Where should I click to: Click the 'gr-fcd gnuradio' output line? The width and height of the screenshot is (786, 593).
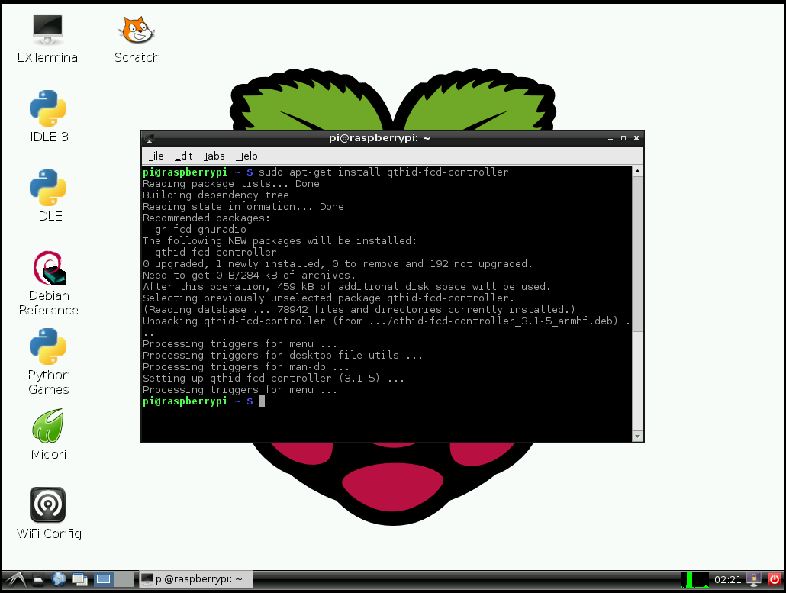201,230
